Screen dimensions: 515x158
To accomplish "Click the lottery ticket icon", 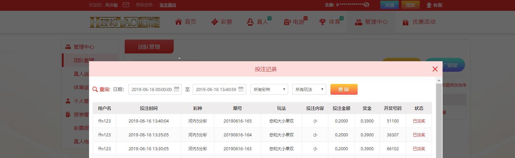I will tap(214, 22).
